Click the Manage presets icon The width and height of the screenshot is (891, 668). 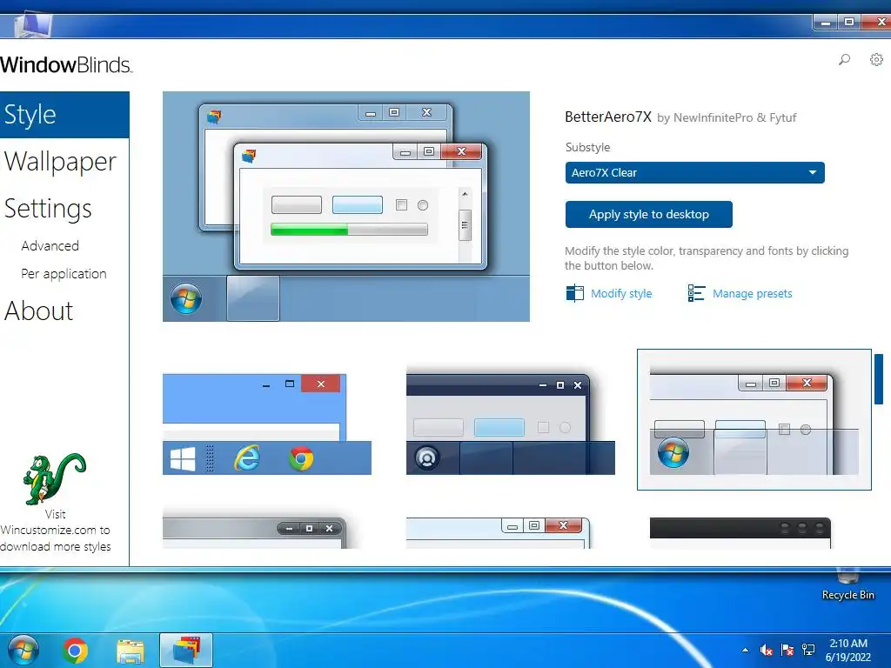pos(696,293)
